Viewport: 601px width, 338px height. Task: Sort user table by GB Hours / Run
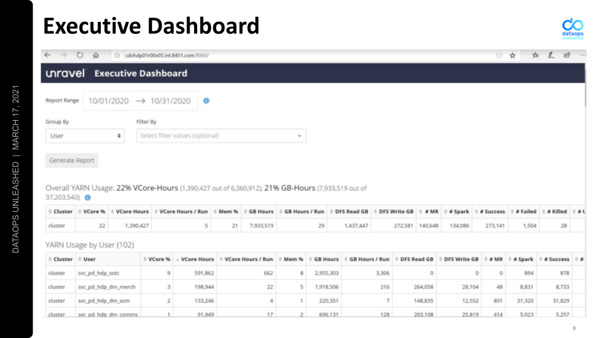pos(367,259)
